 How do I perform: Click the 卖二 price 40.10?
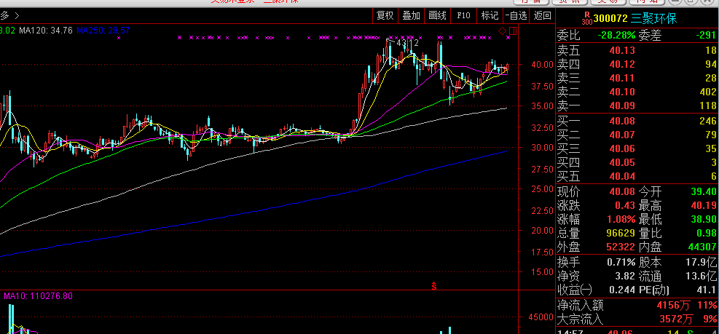pos(622,92)
